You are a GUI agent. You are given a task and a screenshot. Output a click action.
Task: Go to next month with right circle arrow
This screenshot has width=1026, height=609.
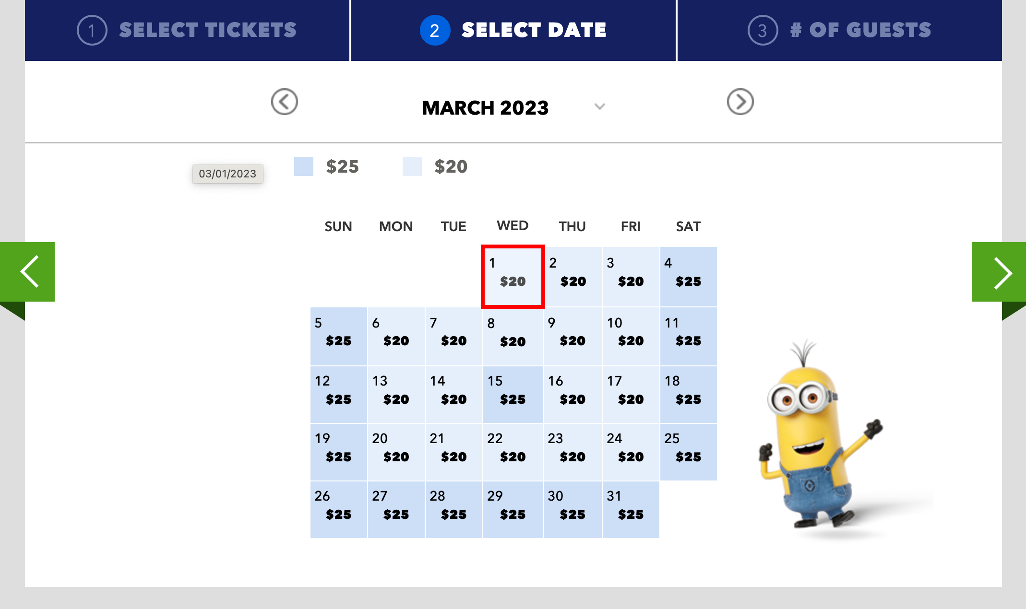pos(740,102)
